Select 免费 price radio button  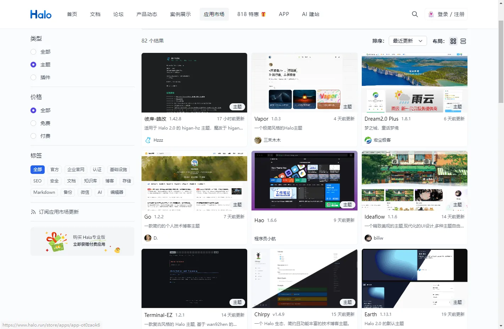pos(33,123)
